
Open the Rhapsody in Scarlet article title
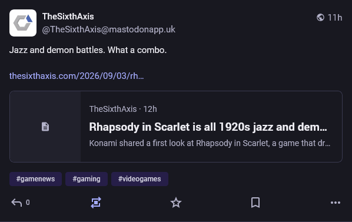208,127
